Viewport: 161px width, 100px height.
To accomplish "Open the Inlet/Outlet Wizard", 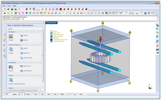I will click(11, 68).
